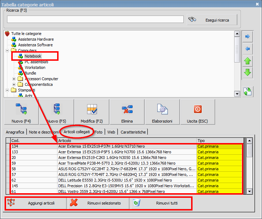Select the Workstation category
The image size is (262, 219).
pos(35,67)
